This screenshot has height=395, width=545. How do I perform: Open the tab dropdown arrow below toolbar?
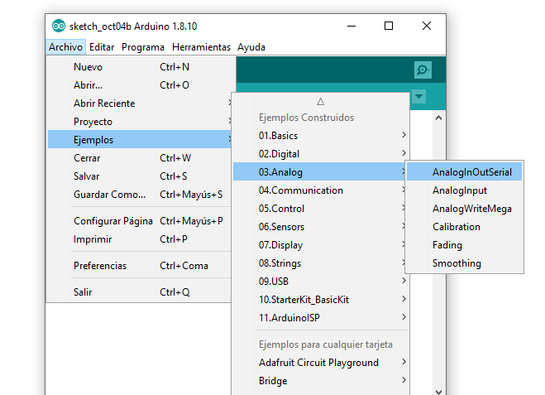419,96
